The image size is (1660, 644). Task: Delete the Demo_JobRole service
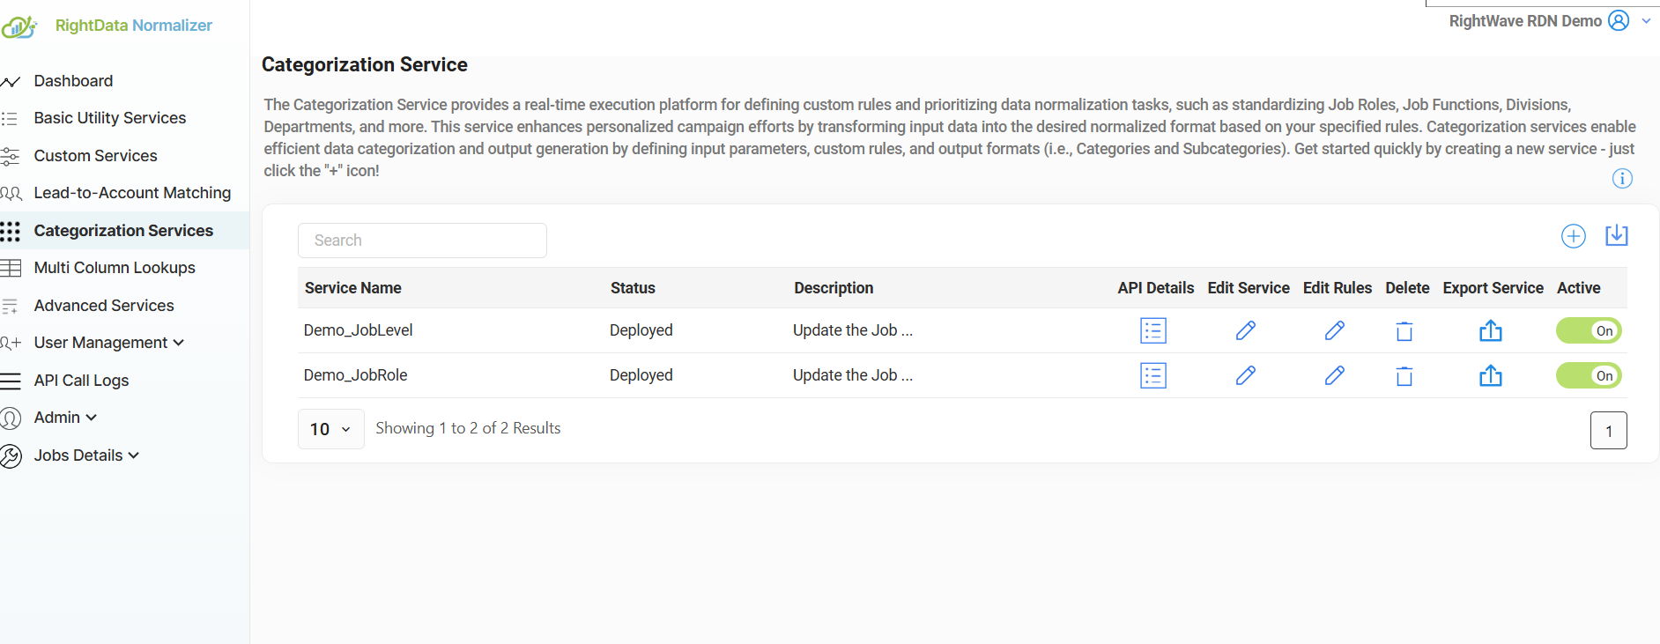click(x=1404, y=376)
